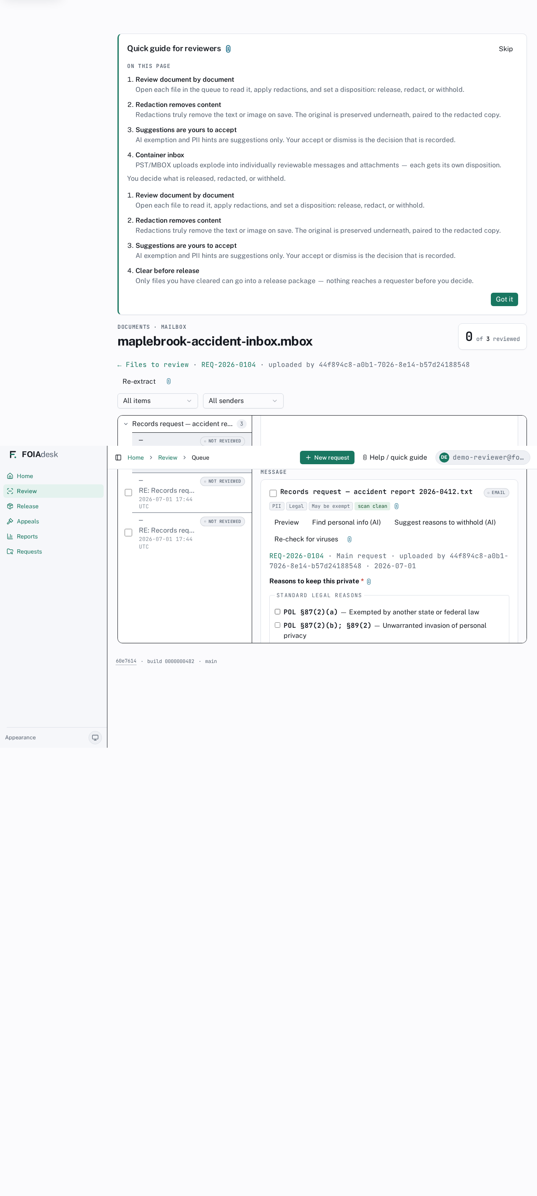
Task: Check the accident report 2026-0412.txt checkbox
Action: click(273, 493)
